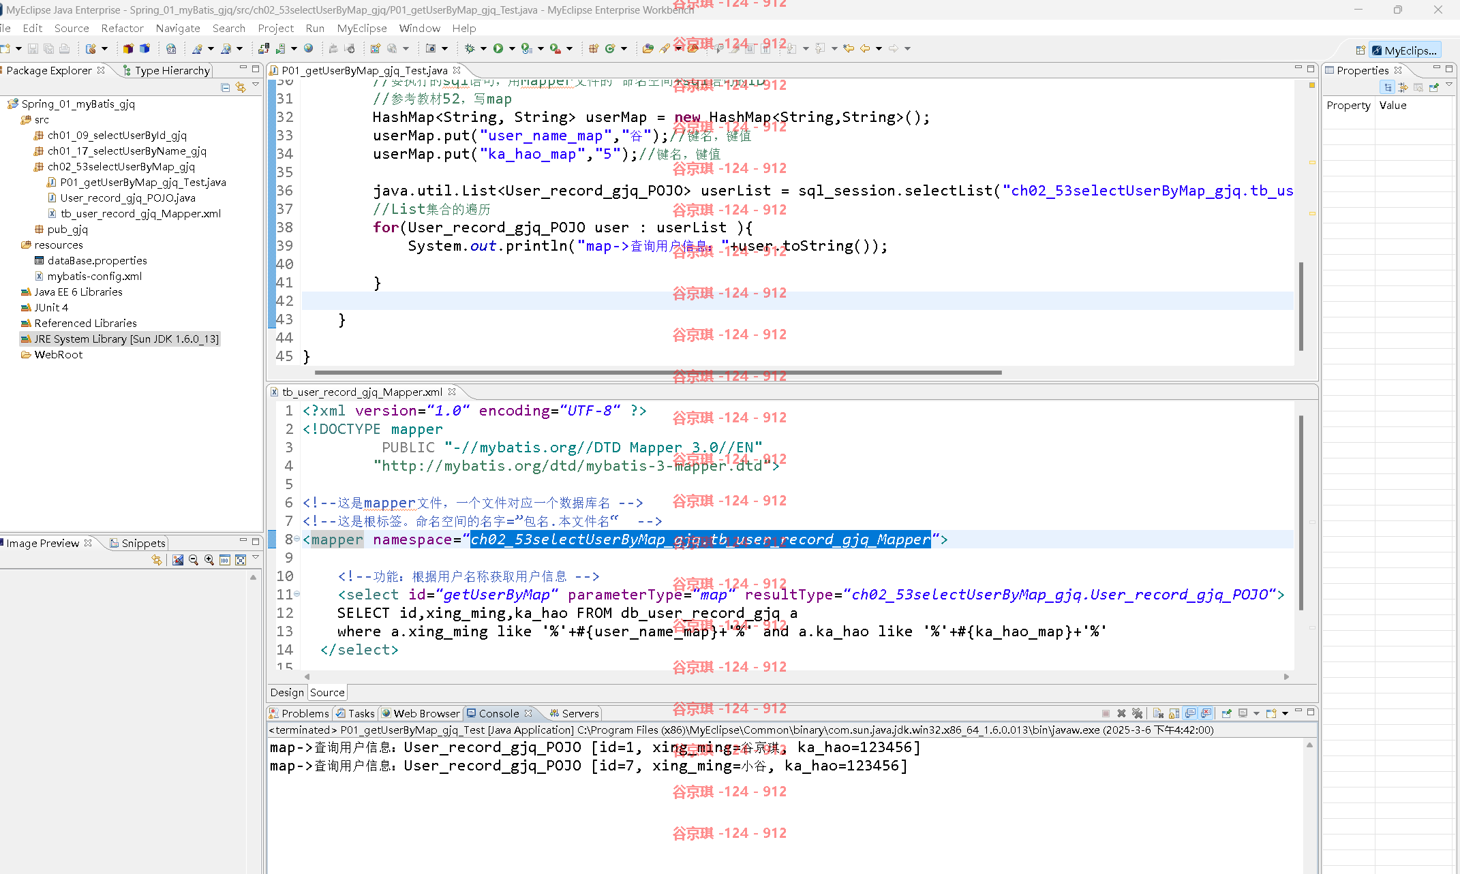Click the Pin Console icon
Screen dimensions: 1460x874
click(x=1226, y=713)
